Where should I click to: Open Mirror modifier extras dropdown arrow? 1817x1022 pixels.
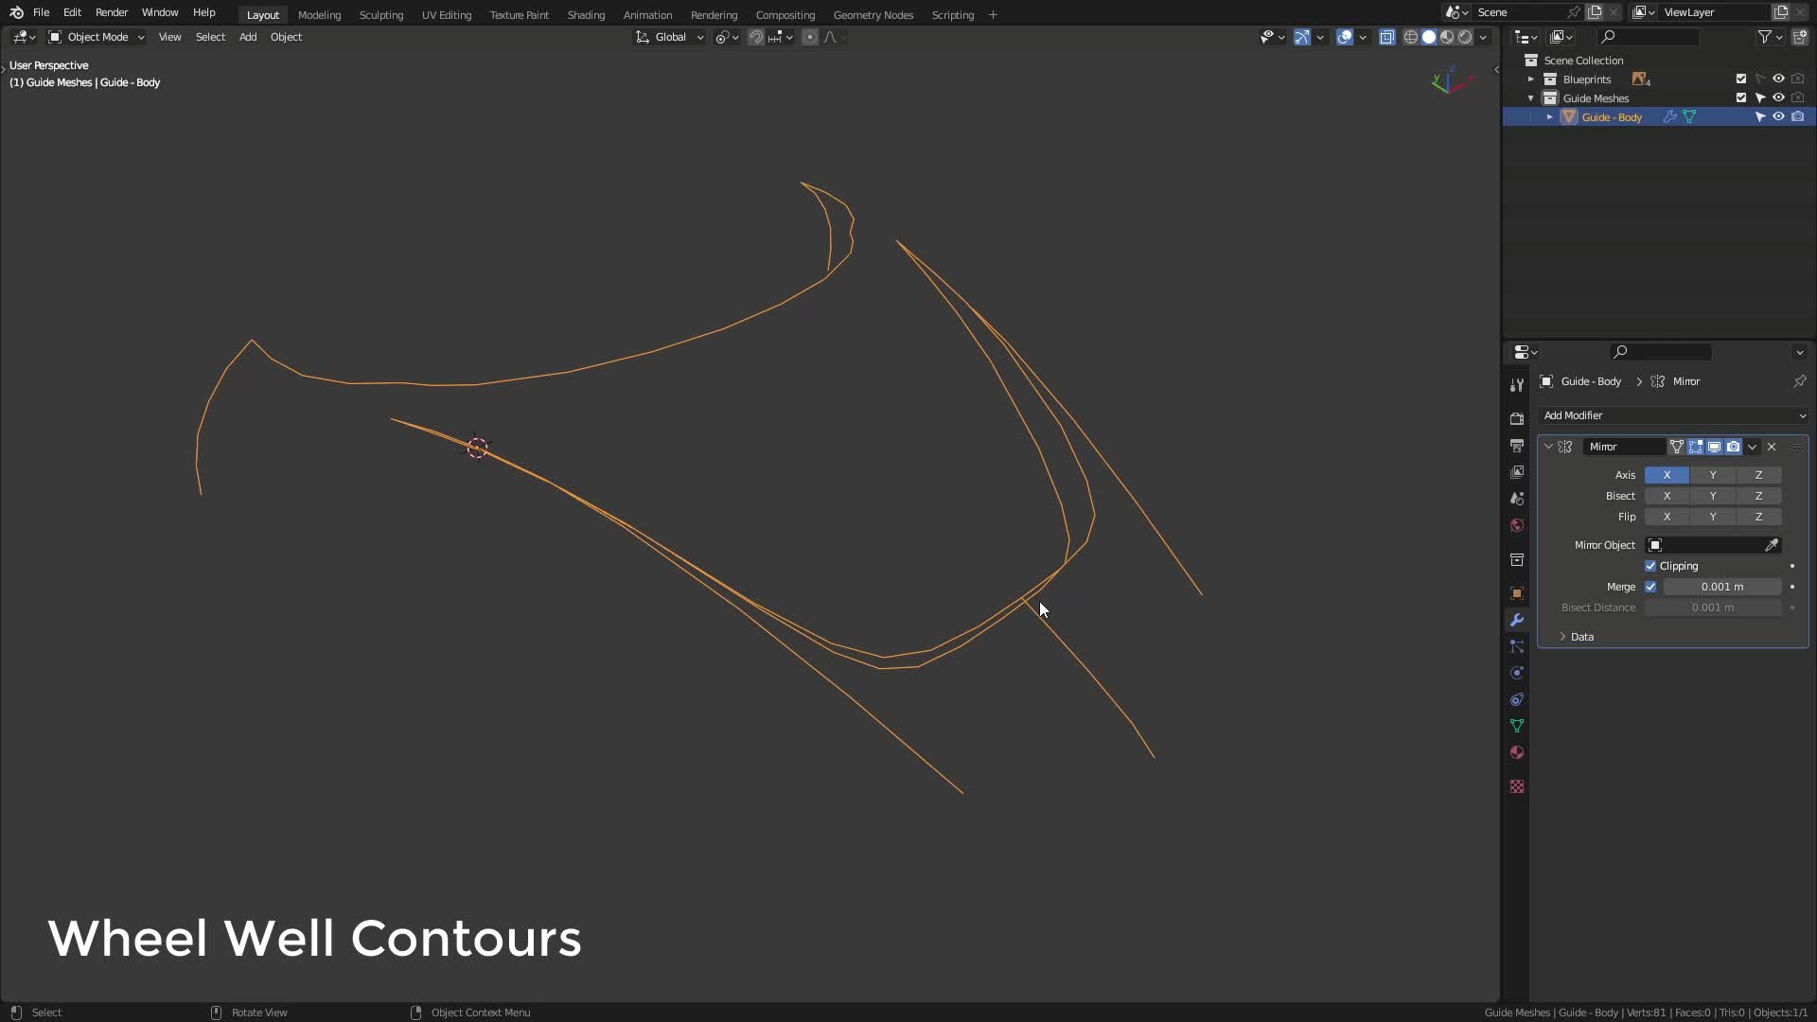click(x=1752, y=447)
